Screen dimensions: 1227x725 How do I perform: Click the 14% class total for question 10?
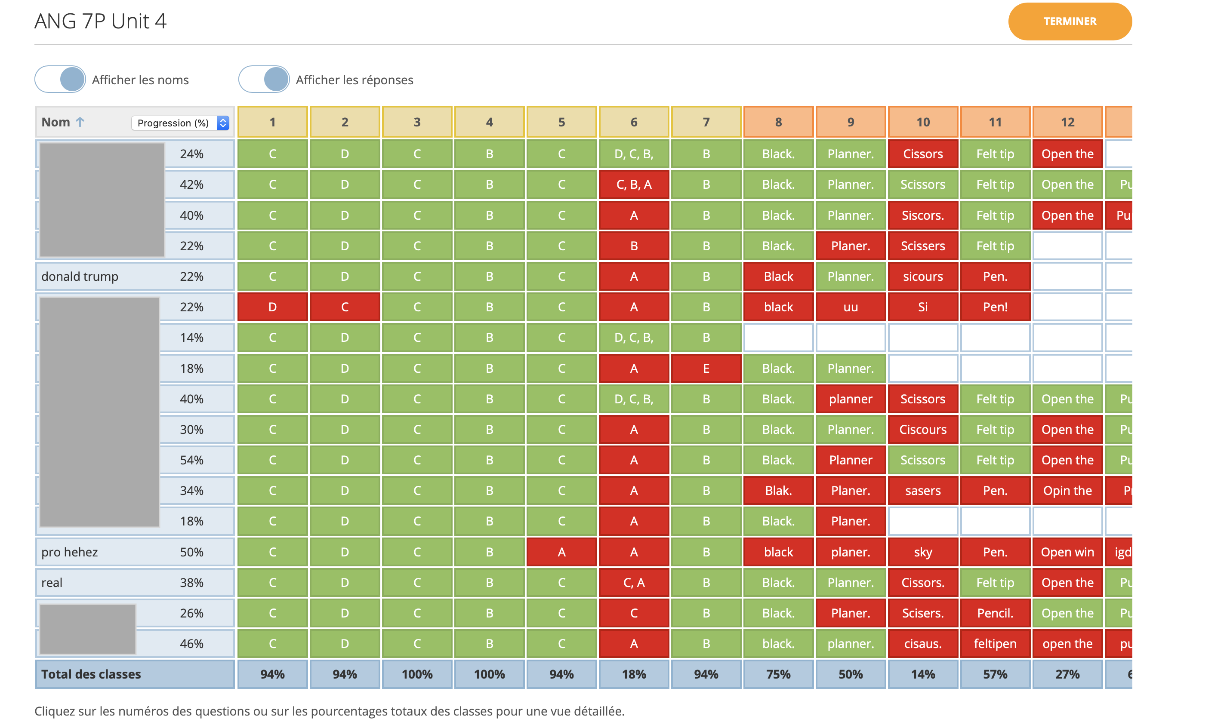click(x=922, y=674)
